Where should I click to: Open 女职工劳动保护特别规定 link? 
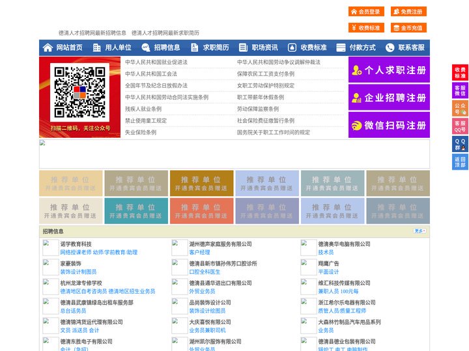pos(266,86)
